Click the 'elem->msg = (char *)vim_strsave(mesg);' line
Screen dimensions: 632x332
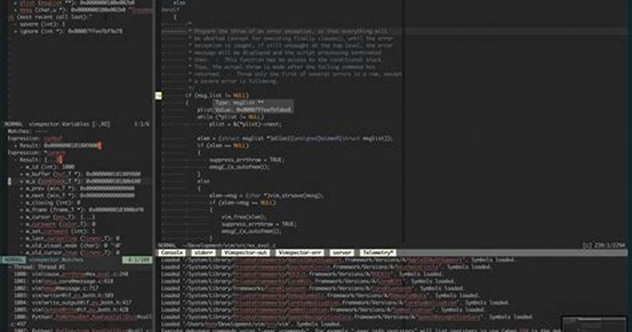click(266, 196)
